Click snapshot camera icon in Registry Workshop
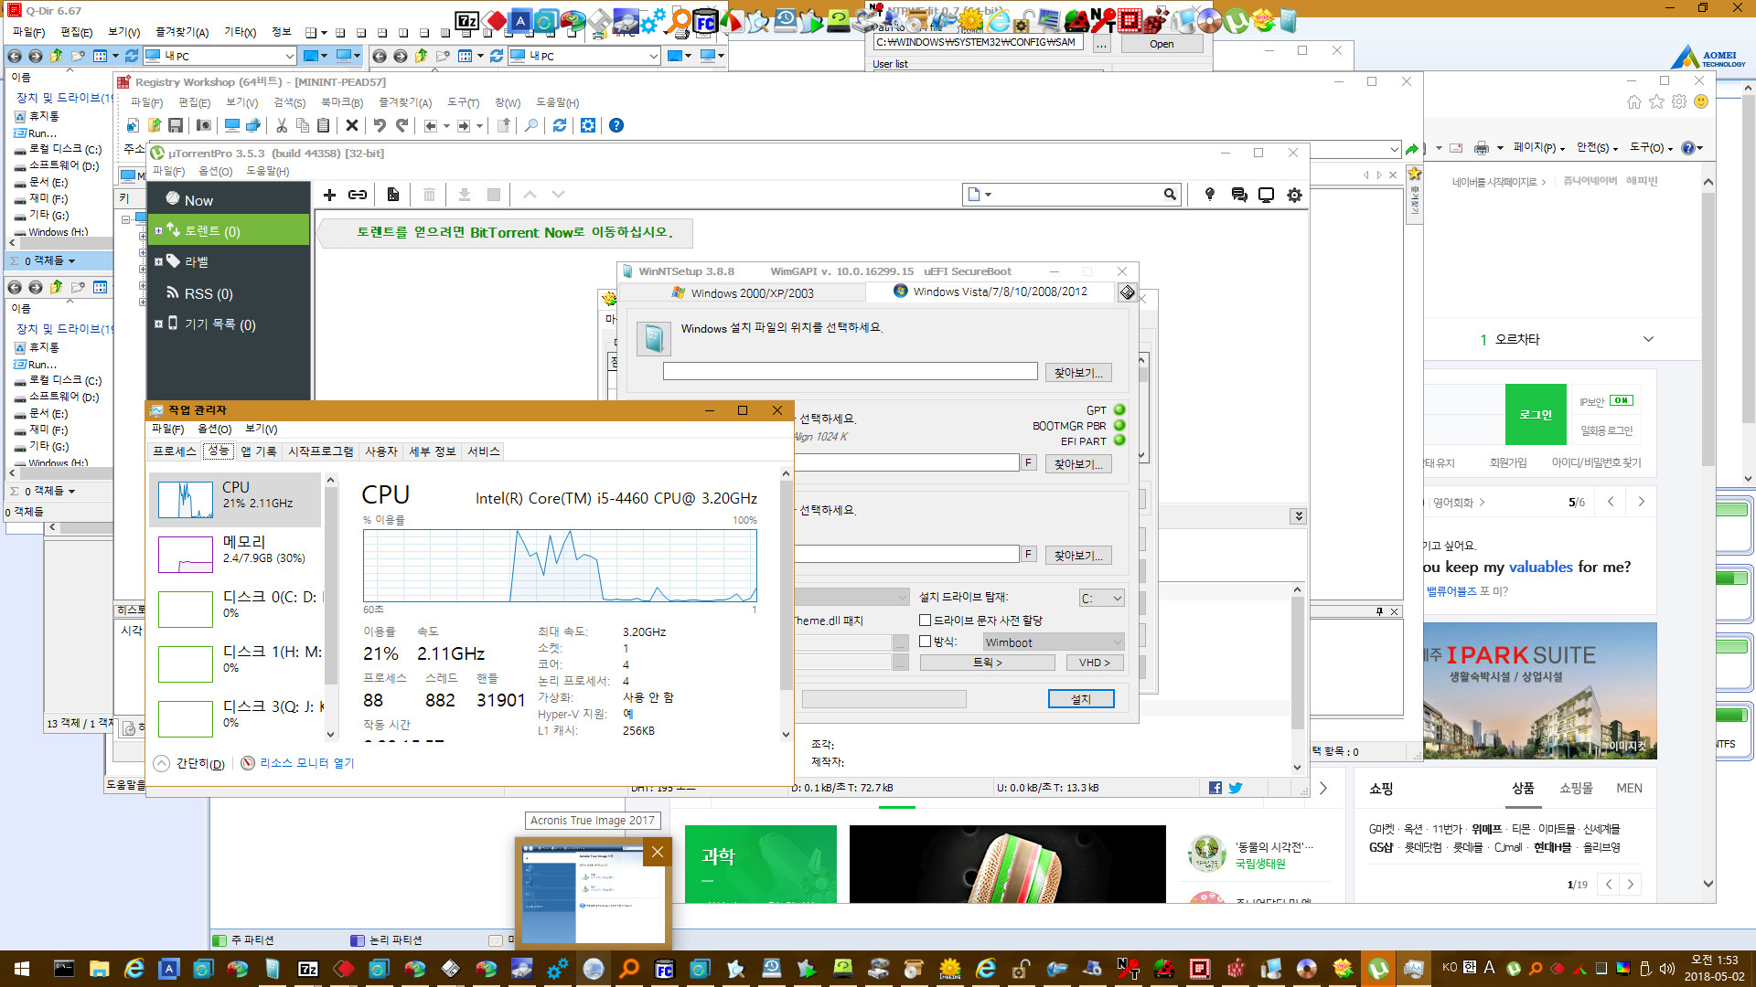 click(204, 125)
